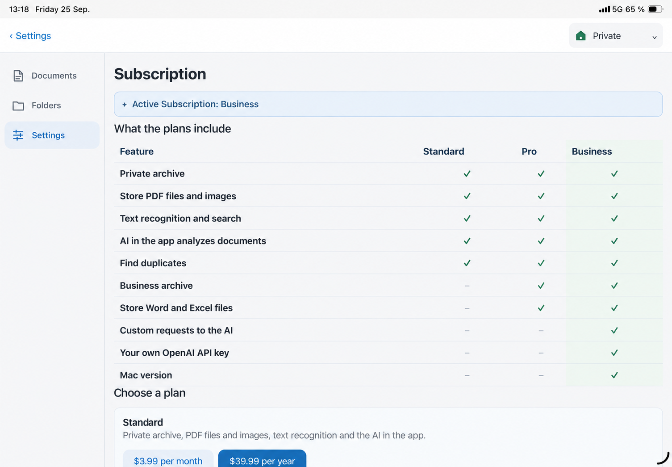Click Business checkmark for Custom requests to AI
This screenshot has width=672, height=467.
[614, 330]
